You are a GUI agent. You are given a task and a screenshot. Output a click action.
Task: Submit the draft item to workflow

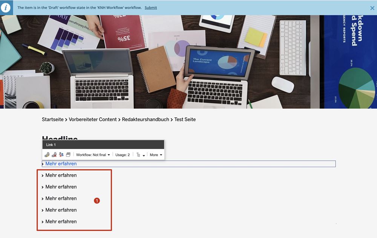click(x=151, y=8)
